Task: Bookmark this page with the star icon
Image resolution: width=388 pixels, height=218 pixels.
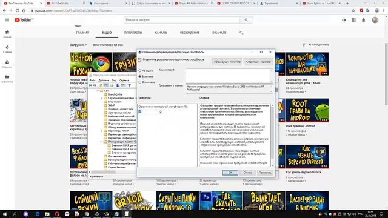Action: click(353, 11)
